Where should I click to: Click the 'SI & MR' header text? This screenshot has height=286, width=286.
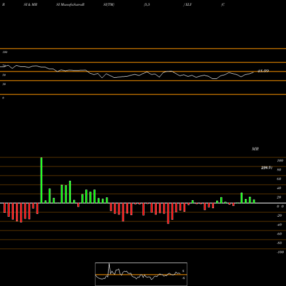pos(30,5)
